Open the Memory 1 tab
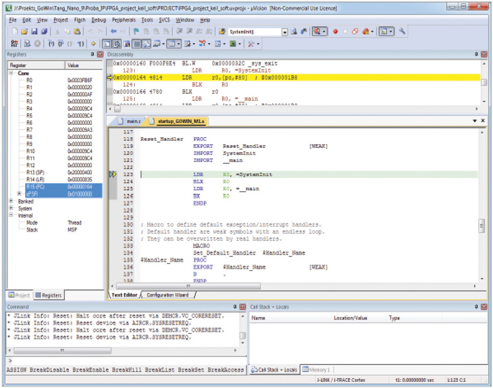This screenshot has width=493, height=388. point(317,370)
